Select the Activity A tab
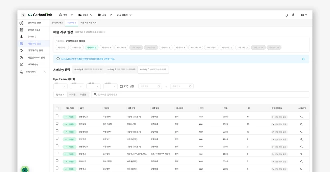The image size is (330, 172). tap(88, 70)
